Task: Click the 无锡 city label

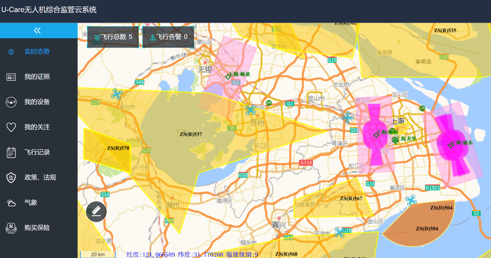Action: point(205,69)
